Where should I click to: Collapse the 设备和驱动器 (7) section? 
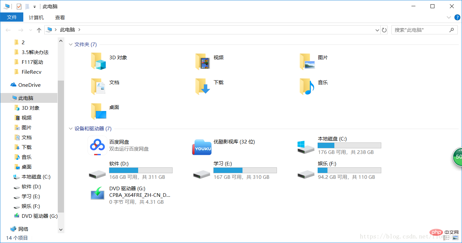pos(71,129)
